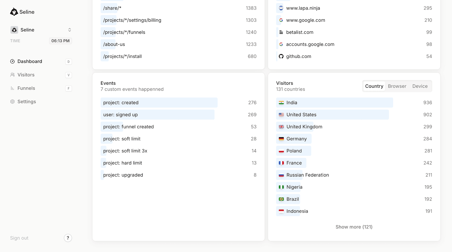Select the Country tab
This screenshot has height=252, width=452.
tap(374, 86)
